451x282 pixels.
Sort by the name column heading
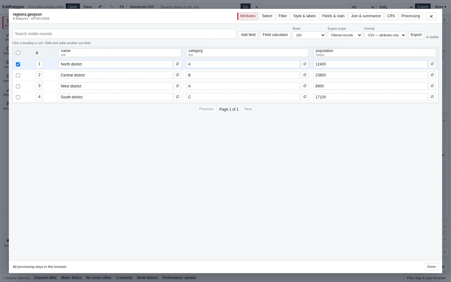(120, 53)
